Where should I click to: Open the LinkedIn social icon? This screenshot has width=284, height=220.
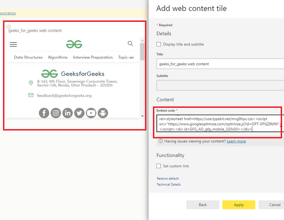tap(68, 113)
